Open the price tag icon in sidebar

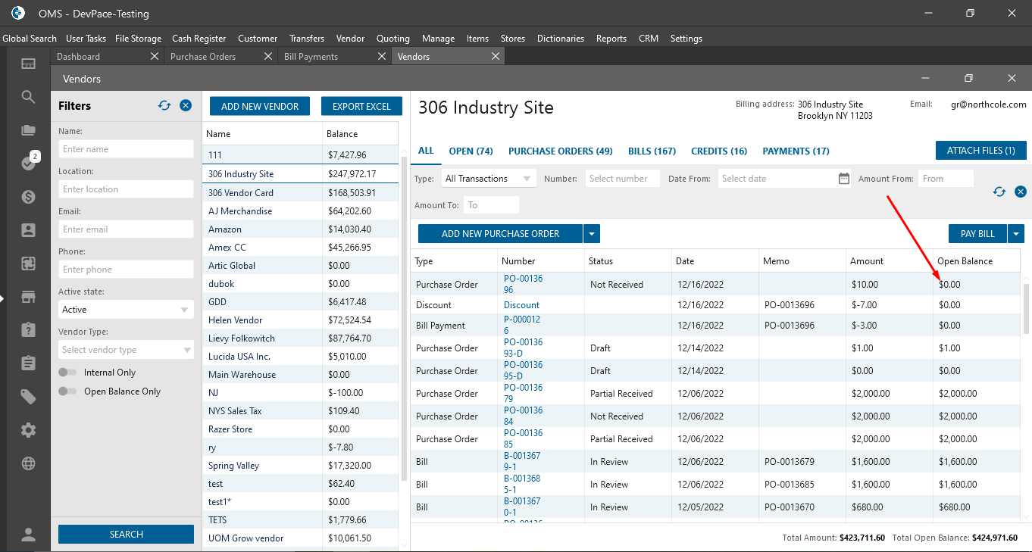[x=28, y=397]
